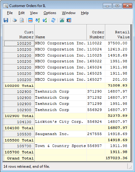Select the Cust Number column header
This screenshot has width=135, height=172.
pos(19,32)
